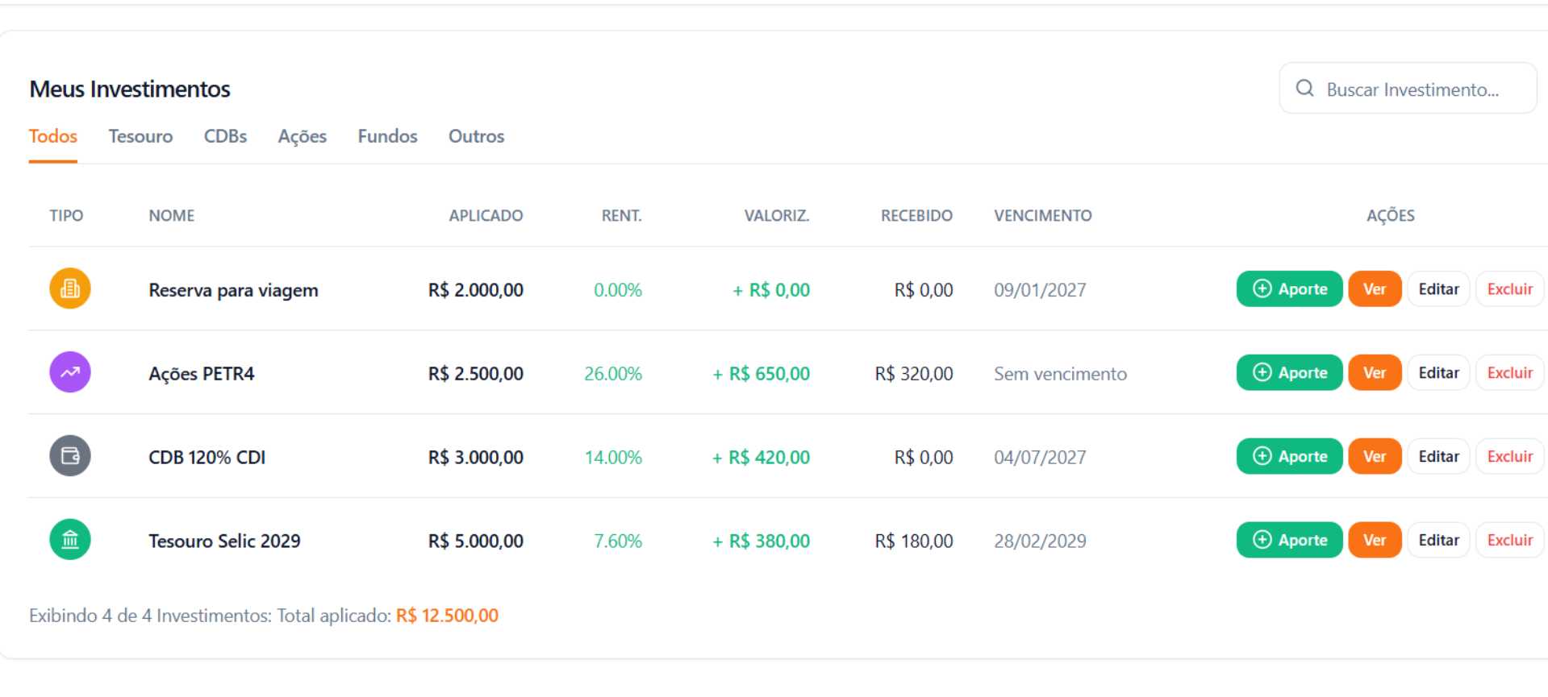This screenshot has height=697, width=1548.
Task: Open the CDBs tab
Action: pos(225,136)
